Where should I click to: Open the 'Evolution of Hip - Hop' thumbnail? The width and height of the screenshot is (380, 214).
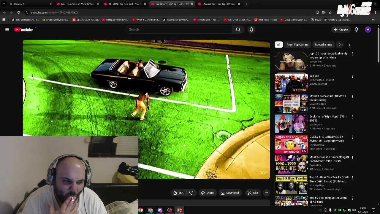coord(291,124)
